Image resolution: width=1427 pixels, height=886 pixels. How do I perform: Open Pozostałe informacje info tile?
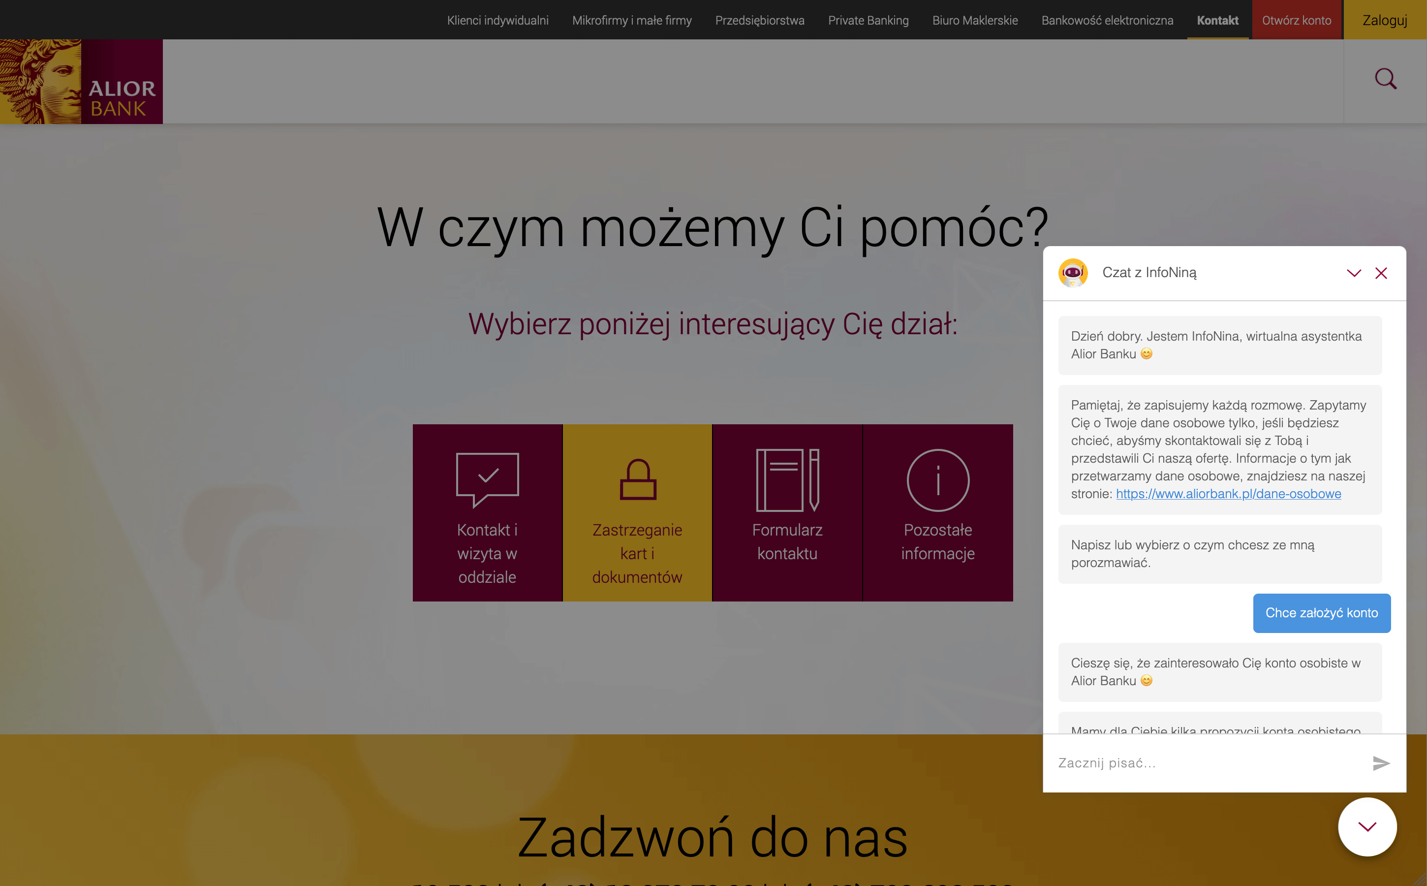pyautogui.click(x=937, y=513)
